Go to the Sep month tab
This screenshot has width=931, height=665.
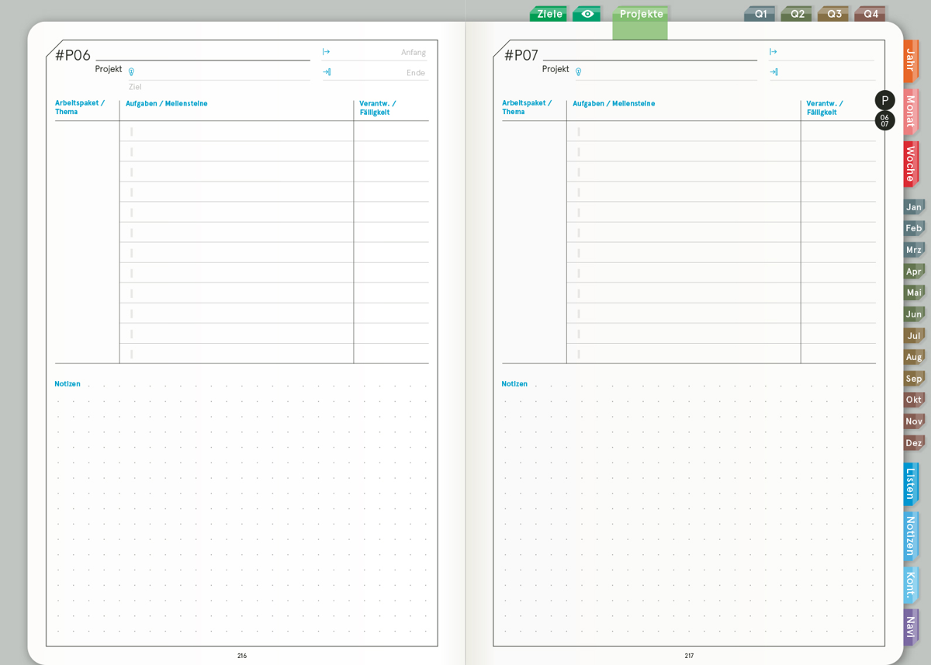914,379
